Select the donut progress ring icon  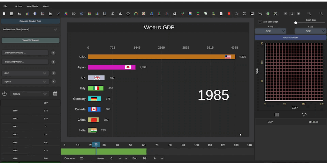click(175, 14)
